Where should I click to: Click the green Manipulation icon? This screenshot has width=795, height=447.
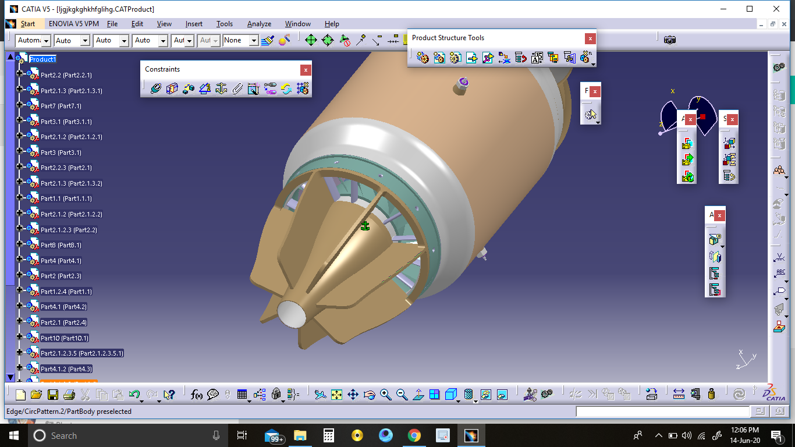[311, 40]
